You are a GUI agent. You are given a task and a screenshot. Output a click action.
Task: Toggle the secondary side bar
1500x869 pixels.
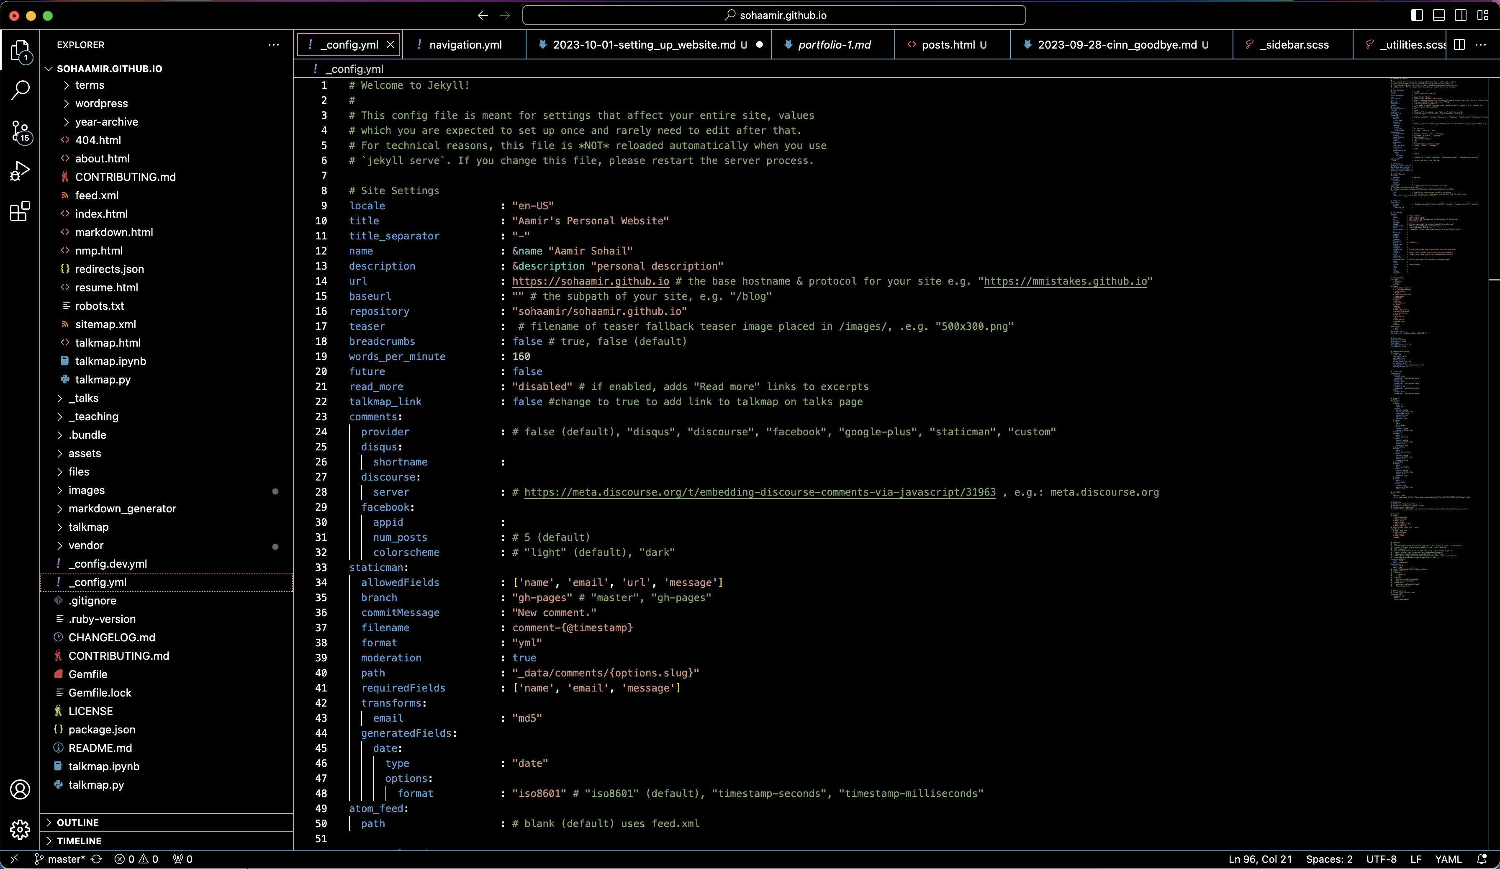(x=1461, y=15)
